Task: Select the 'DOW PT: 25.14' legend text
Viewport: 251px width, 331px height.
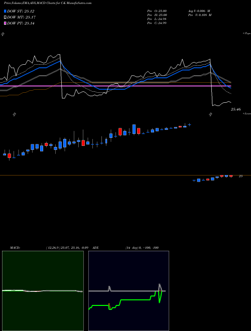Action: pyautogui.click(x=21, y=23)
